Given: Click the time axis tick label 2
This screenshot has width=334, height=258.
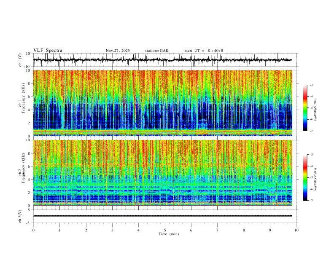Looking at the screenshot, I should click(x=86, y=230).
